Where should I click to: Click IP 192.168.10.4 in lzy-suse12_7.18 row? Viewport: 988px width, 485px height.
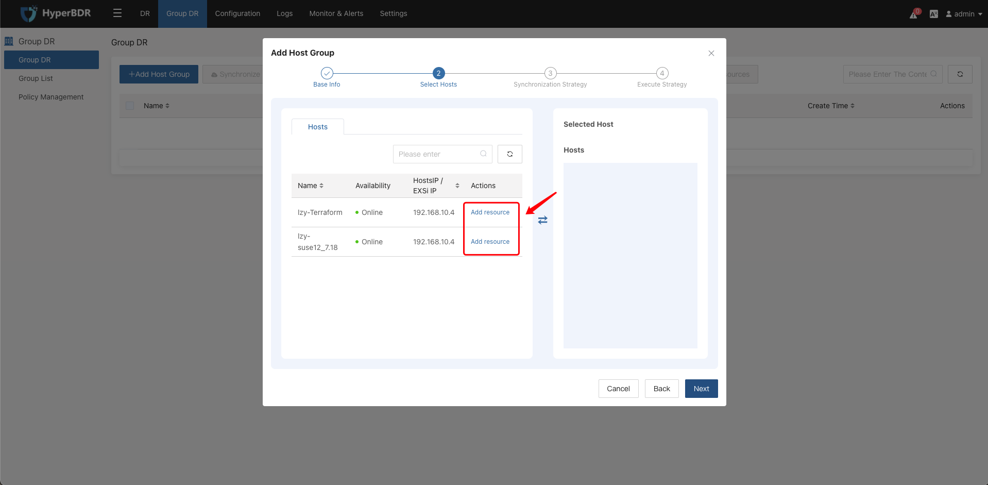tap(434, 242)
